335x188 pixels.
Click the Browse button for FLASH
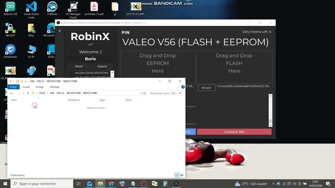click(x=206, y=88)
